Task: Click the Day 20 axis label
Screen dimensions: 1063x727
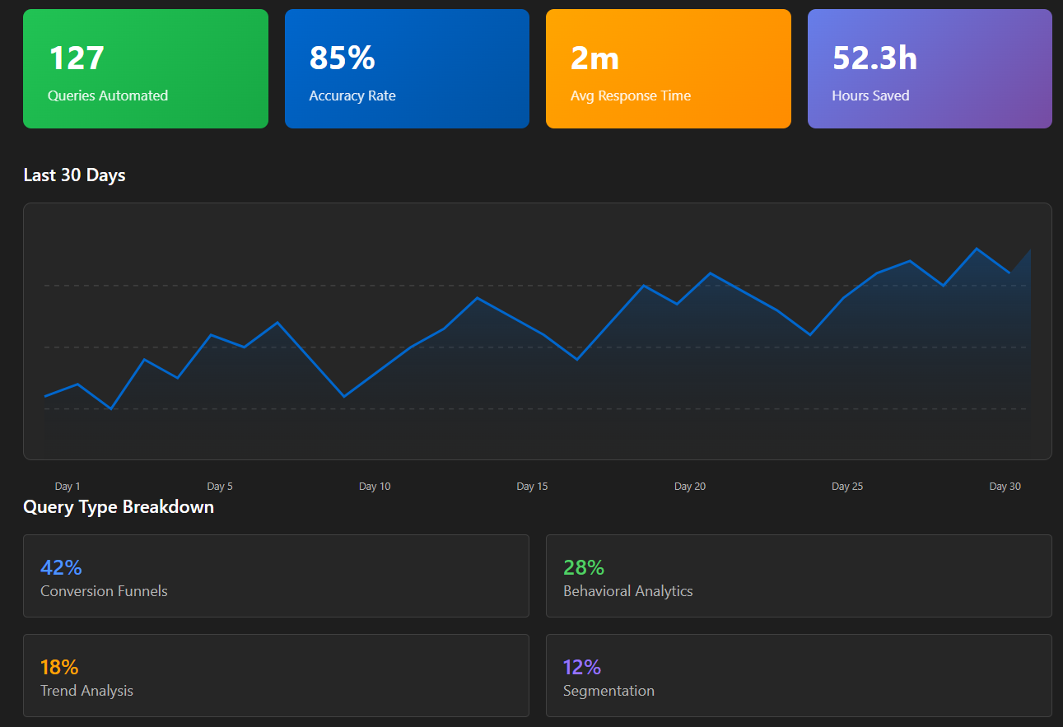Action: [x=690, y=487]
